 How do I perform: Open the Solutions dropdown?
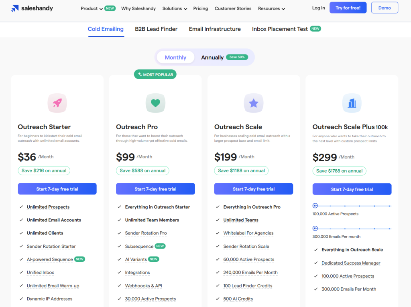[174, 8]
